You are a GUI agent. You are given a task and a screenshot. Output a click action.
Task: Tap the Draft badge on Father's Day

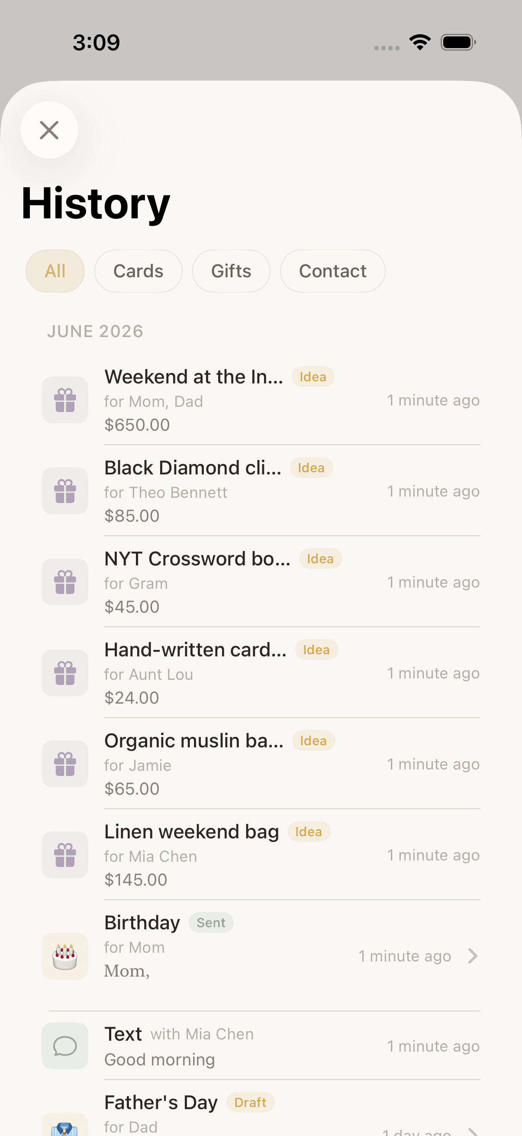coord(250,1103)
